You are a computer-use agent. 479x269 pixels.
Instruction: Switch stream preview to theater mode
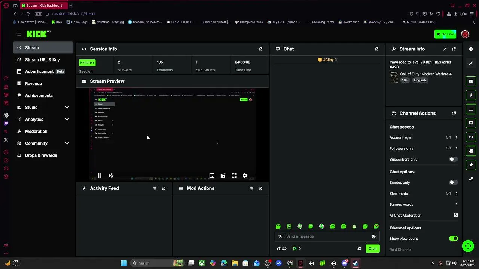pyautogui.click(x=223, y=176)
